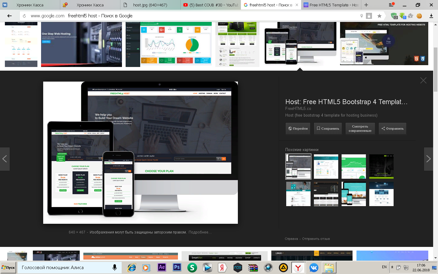Open Photoshop from the taskbar
This screenshot has width=438, height=274.
(177, 268)
